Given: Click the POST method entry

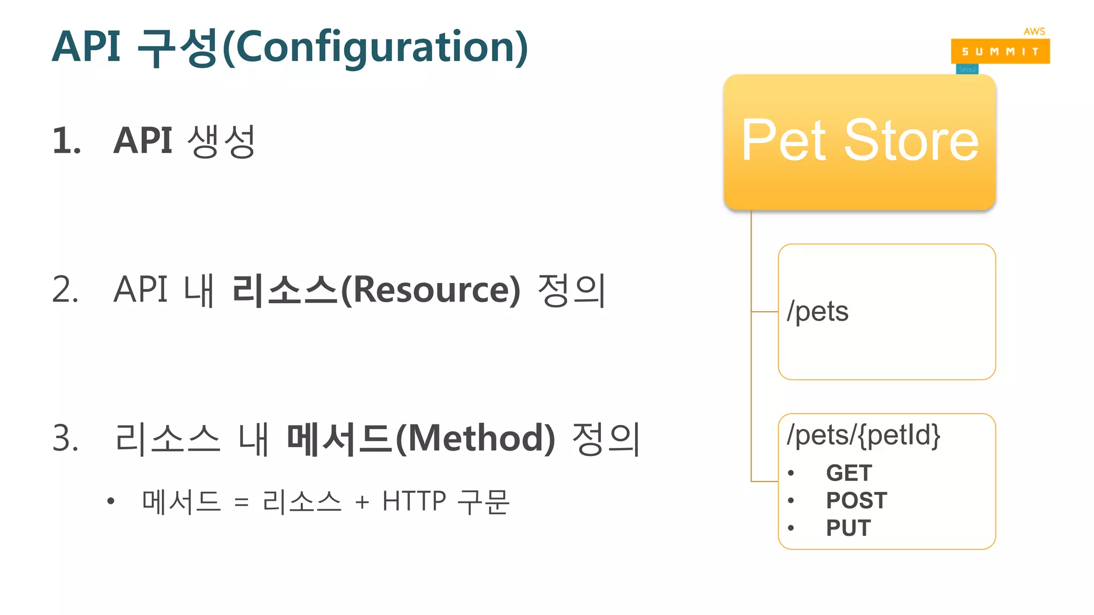Looking at the screenshot, I should [x=856, y=501].
